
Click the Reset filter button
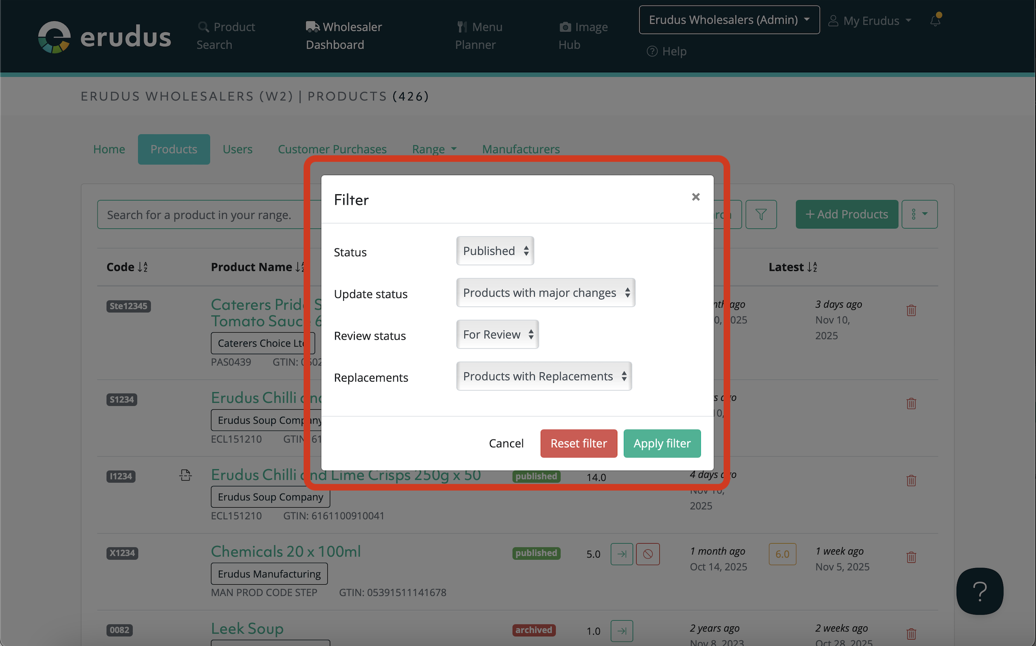[578, 443]
